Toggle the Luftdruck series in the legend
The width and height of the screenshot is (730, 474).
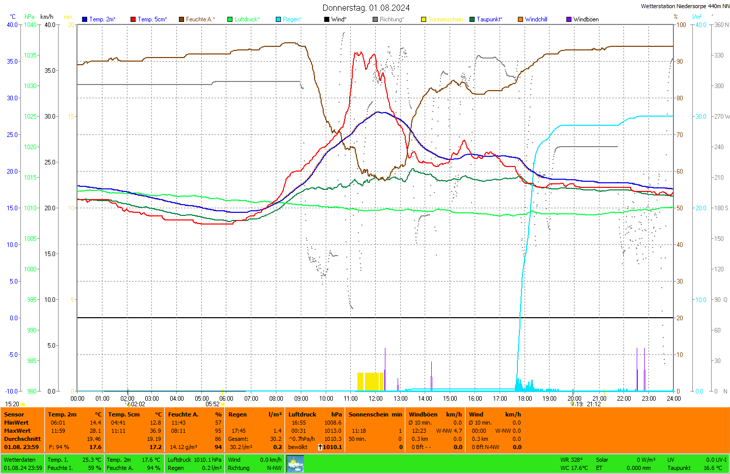pyautogui.click(x=247, y=19)
